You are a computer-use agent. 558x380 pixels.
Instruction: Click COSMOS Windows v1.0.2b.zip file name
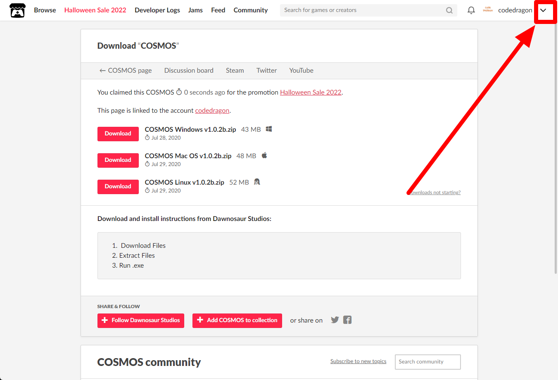(190, 130)
